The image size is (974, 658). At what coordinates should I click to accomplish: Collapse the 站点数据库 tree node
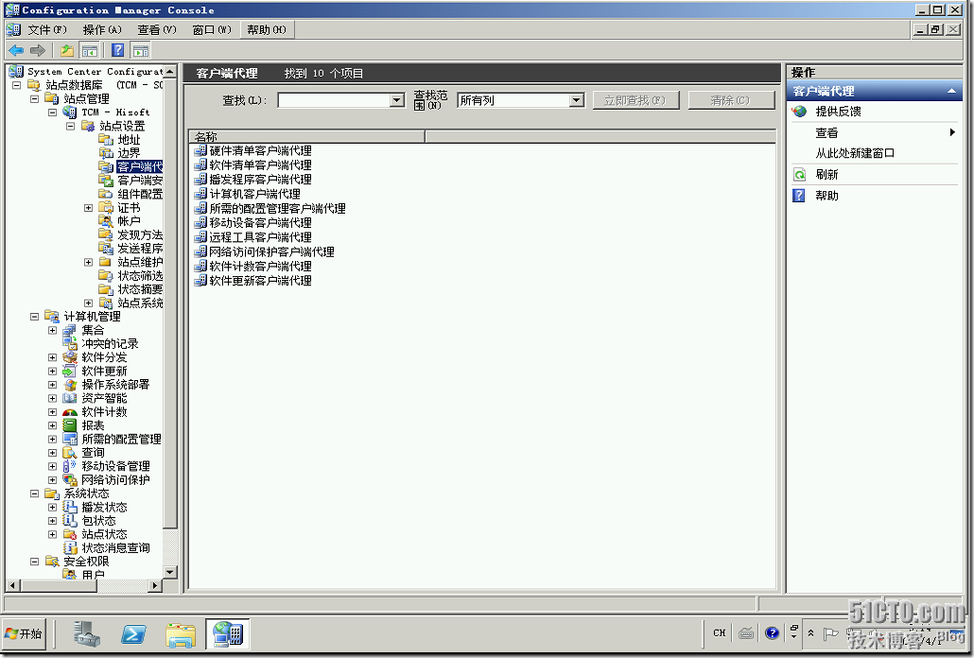pyautogui.click(x=17, y=85)
